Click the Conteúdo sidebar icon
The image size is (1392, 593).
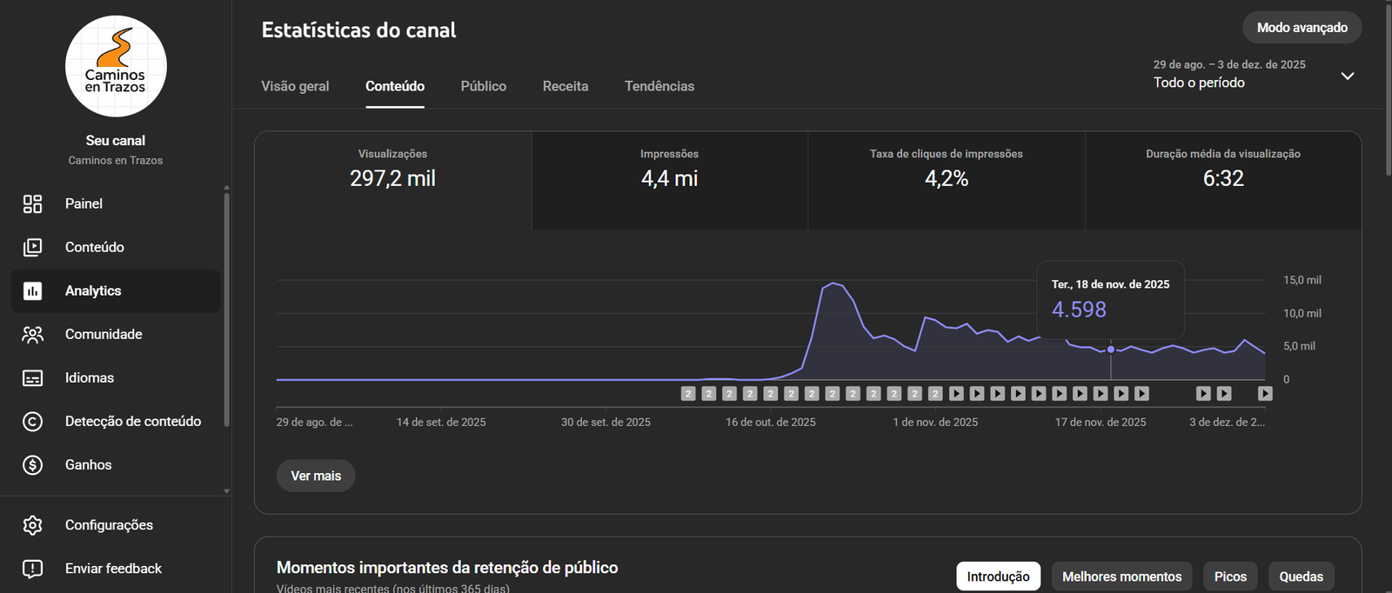pos(32,247)
